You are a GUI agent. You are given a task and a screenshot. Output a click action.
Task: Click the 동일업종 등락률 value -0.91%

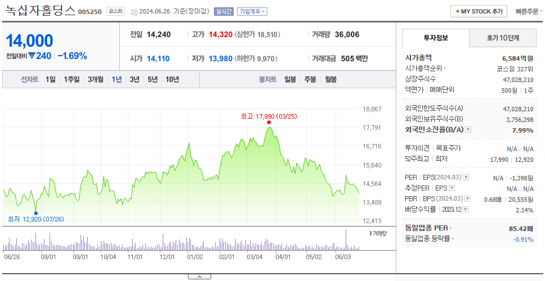tap(524, 239)
